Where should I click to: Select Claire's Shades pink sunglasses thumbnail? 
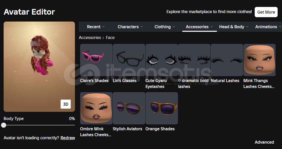click(96, 60)
